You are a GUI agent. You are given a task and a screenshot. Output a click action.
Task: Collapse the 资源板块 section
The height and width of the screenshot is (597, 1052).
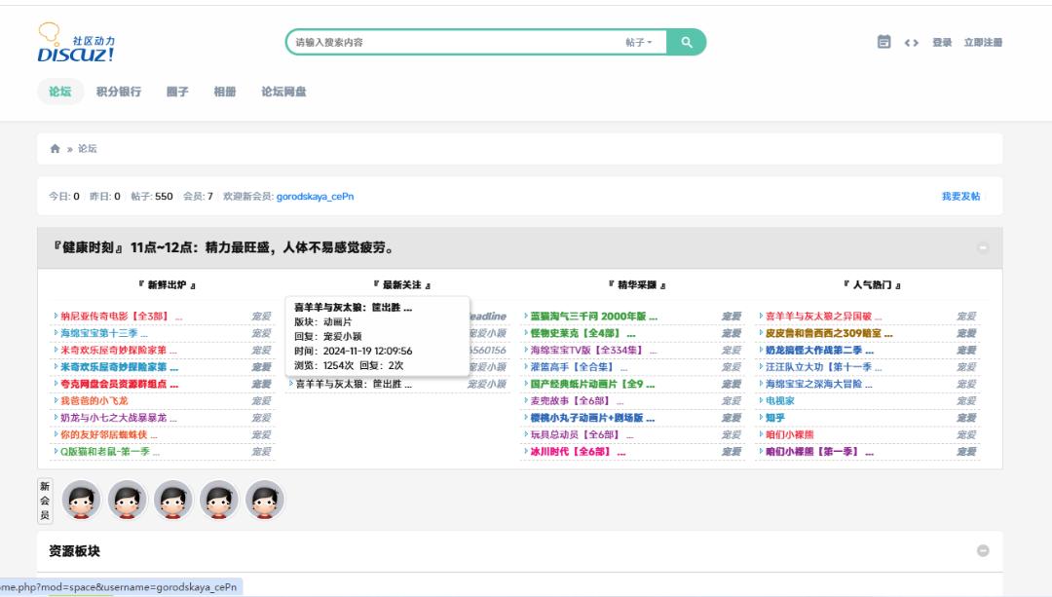pos(983,550)
